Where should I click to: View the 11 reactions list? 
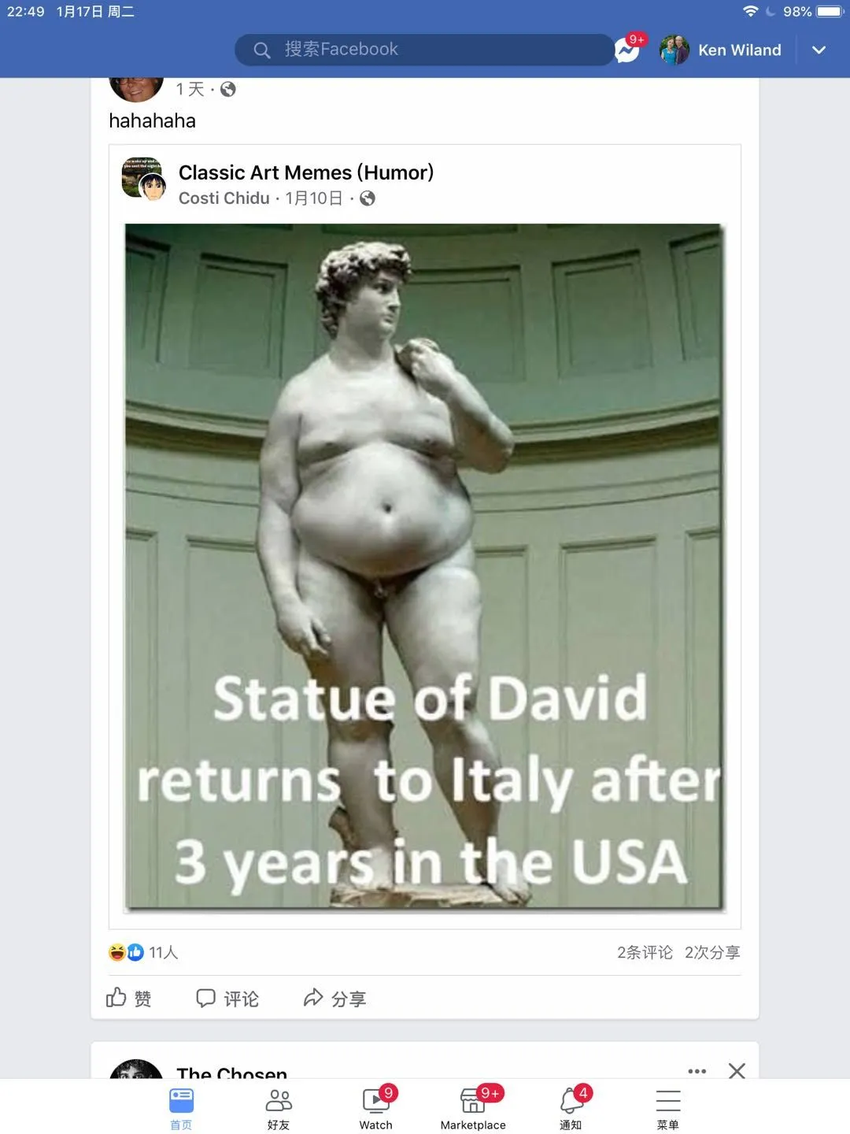144,952
